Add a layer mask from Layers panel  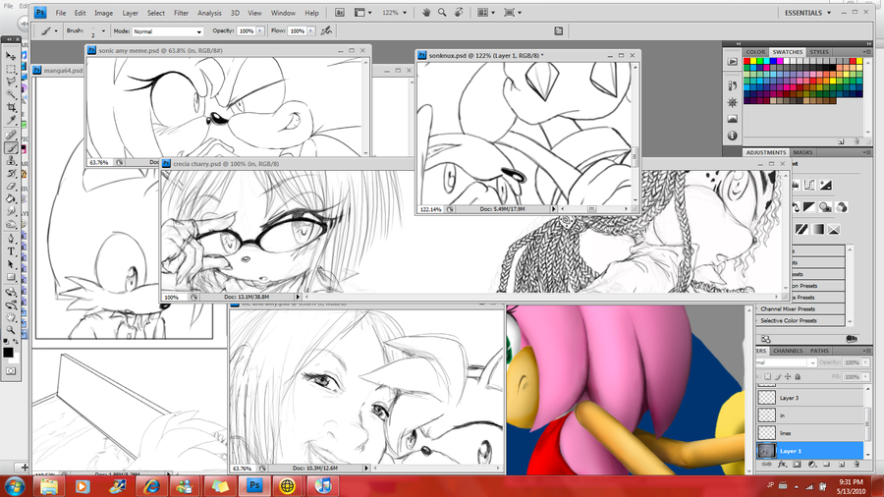797,465
